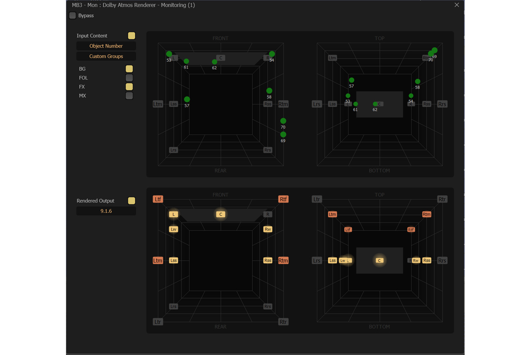Click object 57 in Input Content front view

[x=187, y=99]
